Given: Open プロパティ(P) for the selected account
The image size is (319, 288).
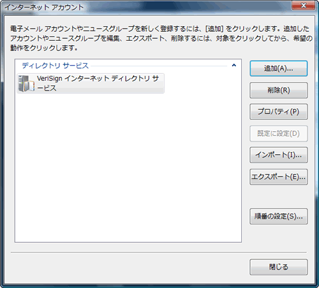Looking at the screenshot, I should (279, 112).
